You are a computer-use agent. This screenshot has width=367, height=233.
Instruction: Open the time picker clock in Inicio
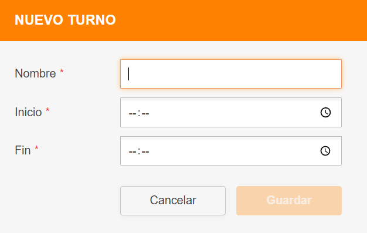(x=325, y=113)
